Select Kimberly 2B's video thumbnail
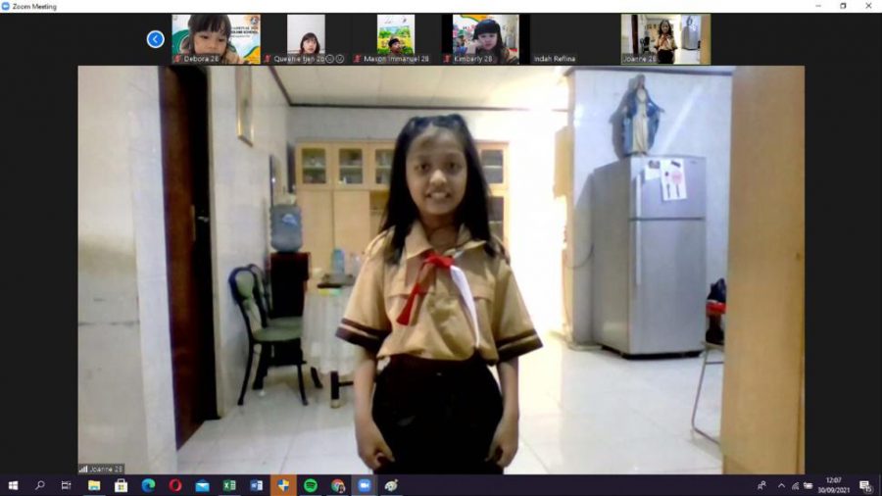Image resolution: width=882 pixels, height=496 pixels. (485, 38)
